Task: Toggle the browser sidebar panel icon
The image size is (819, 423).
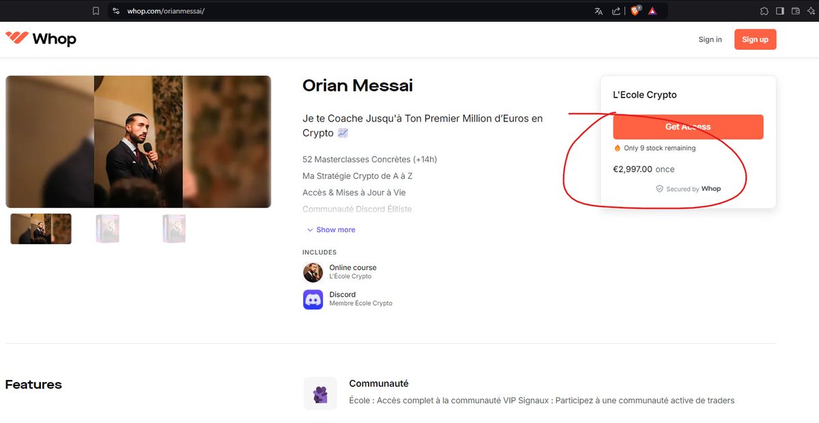Action: coord(780,11)
